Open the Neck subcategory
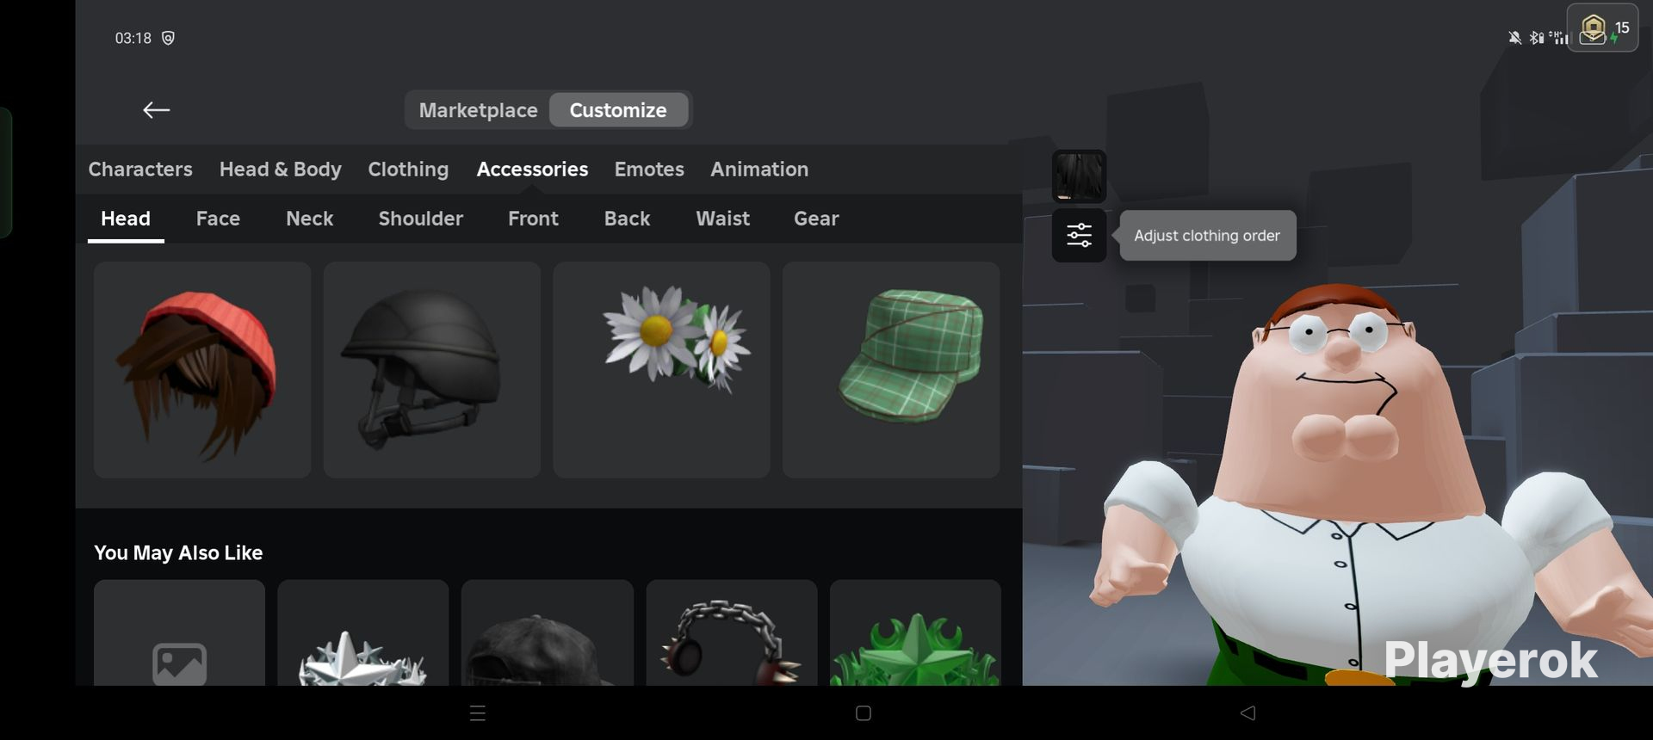Viewport: 1653px width, 740px height. (309, 219)
